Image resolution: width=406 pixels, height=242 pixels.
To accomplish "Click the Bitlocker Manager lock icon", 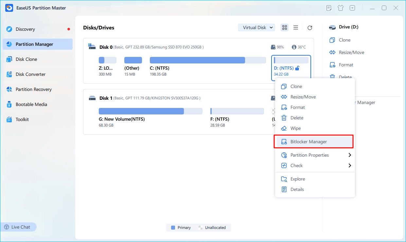I will pos(284,142).
